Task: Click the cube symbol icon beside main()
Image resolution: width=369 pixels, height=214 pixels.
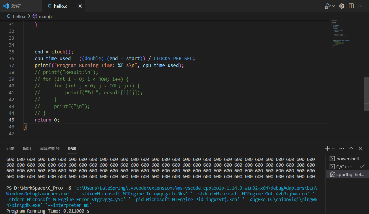Action: point(35,16)
